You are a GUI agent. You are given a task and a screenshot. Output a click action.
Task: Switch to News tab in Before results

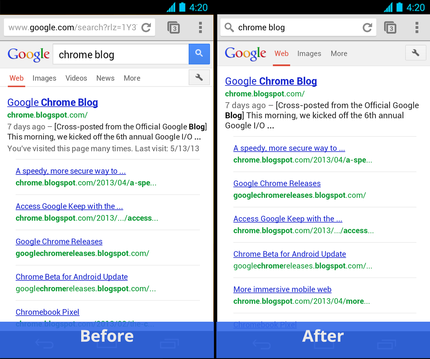coord(105,78)
